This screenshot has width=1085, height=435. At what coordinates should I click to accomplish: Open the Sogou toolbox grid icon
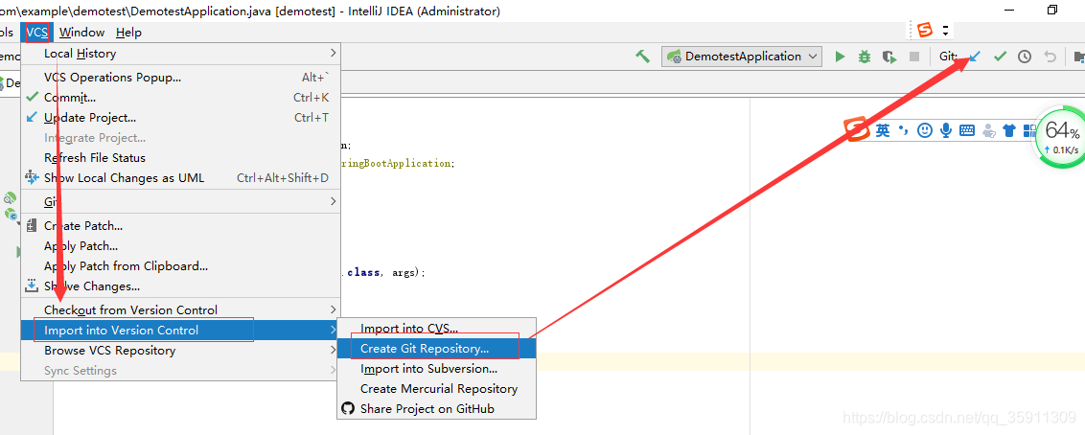1029,130
